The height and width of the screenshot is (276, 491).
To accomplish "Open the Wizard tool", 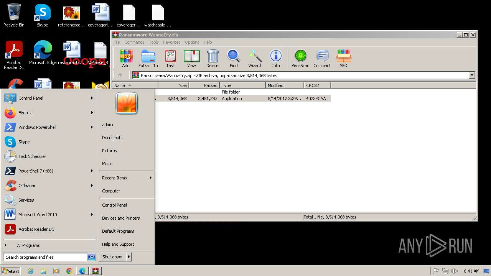I will point(255,59).
